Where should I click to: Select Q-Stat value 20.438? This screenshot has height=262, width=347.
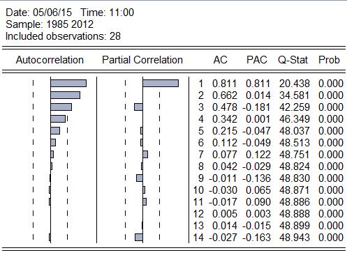pyautogui.click(x=295, y=84)
